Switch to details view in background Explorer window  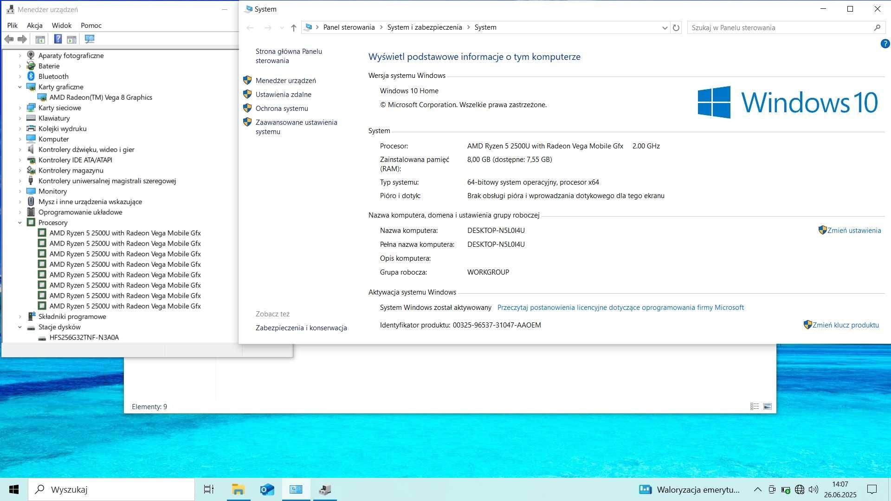pos(755,406)
